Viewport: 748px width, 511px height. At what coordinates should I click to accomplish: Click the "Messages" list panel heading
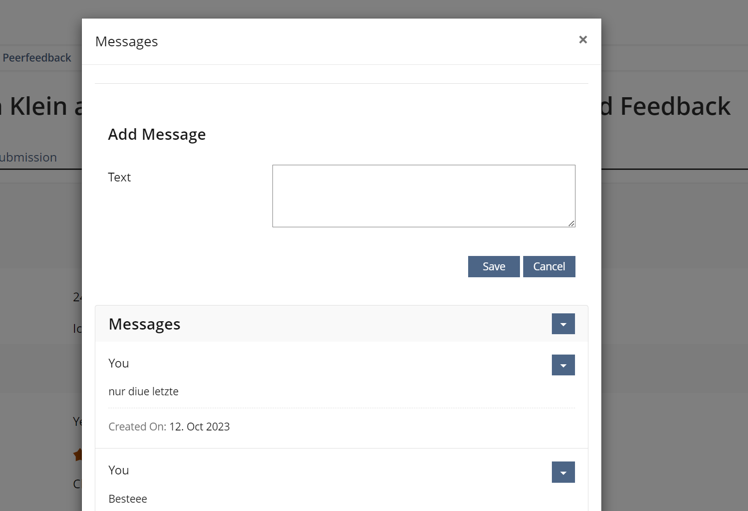(144, 324)
